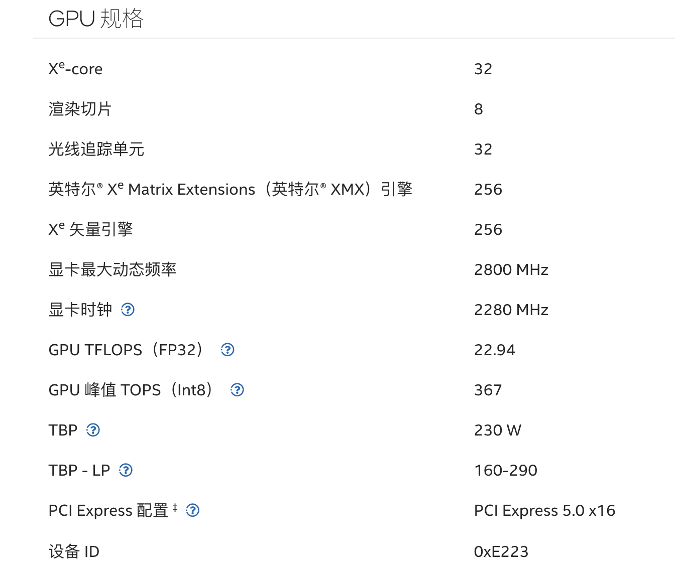Image resolution: width=675 pixels, height=575 pixels.
Task: Click the PCI Express 配置 help icon
Action: pyautogui.click(x=193, y=510)
